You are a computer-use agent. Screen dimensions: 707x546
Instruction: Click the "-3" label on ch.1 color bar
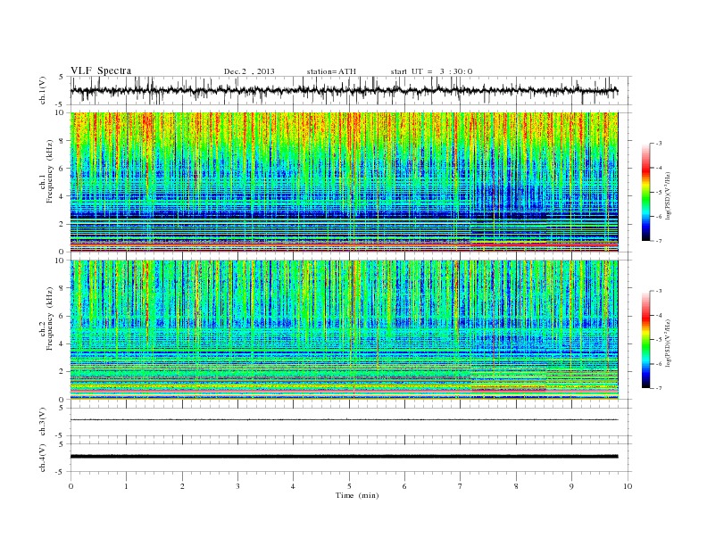coord(659,144)
